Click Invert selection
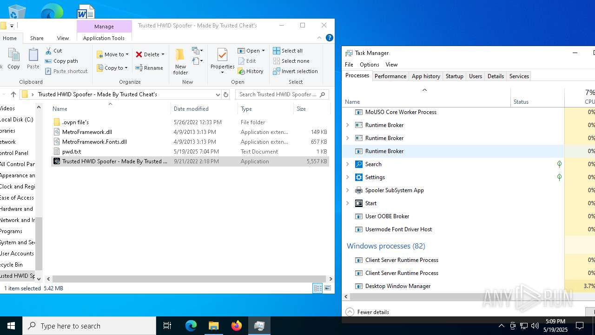 295,71
